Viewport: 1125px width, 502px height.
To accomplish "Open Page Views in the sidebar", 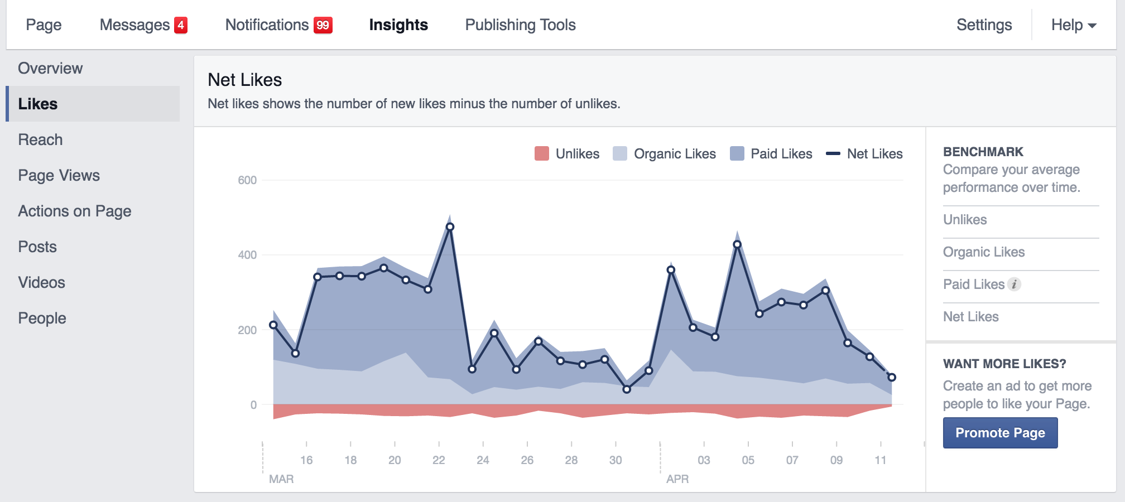I will click(x=59, y=175).
